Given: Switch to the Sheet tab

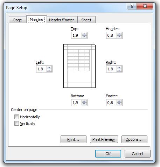Looking at the screenshot, I should tap(86, 20).
